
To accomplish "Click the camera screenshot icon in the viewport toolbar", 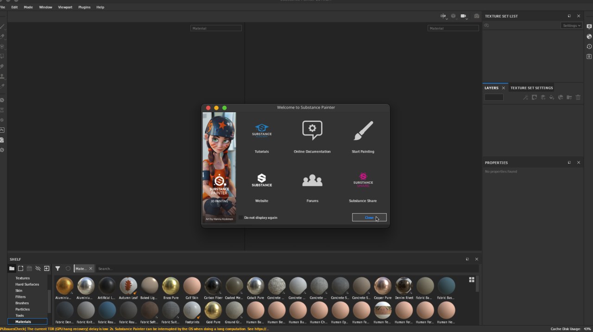I will [x=477, y=16].
